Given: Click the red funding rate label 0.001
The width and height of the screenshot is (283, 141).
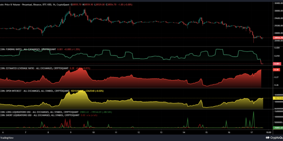Looking at the screenshot, I should pyautogui.click(x=277, y=64).
